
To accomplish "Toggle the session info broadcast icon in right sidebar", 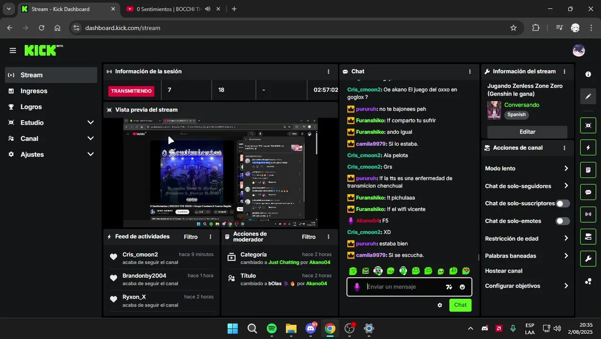I will tap(588, 214).
